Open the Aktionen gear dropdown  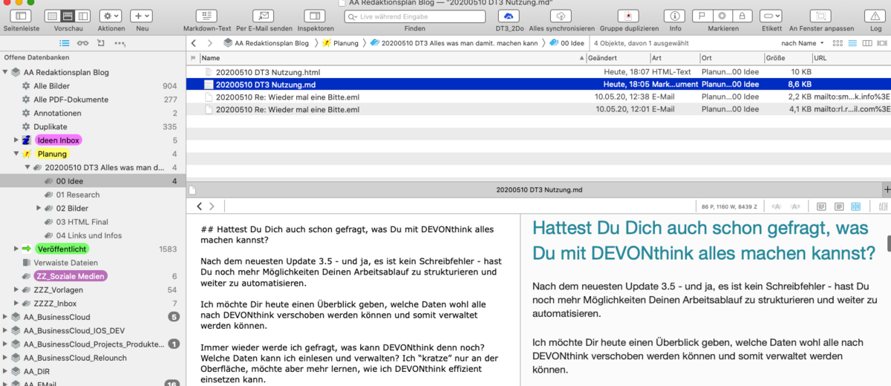111,16
